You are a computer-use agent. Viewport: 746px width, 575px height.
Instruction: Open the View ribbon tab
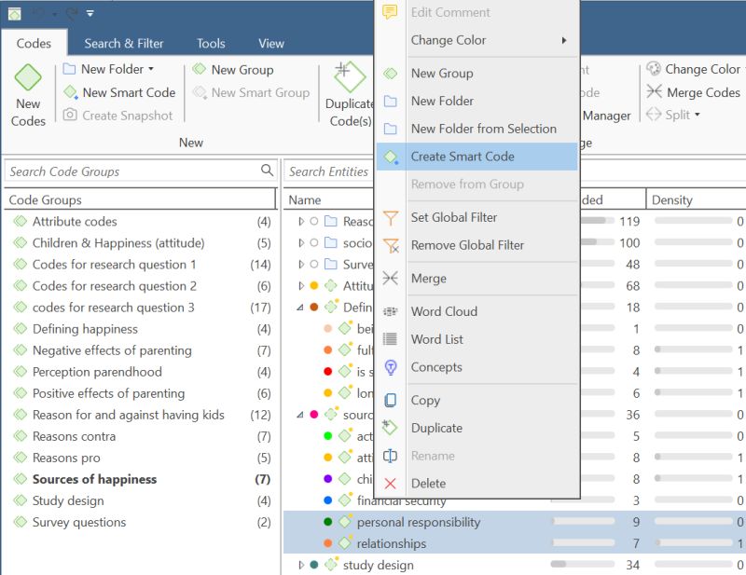271,43
